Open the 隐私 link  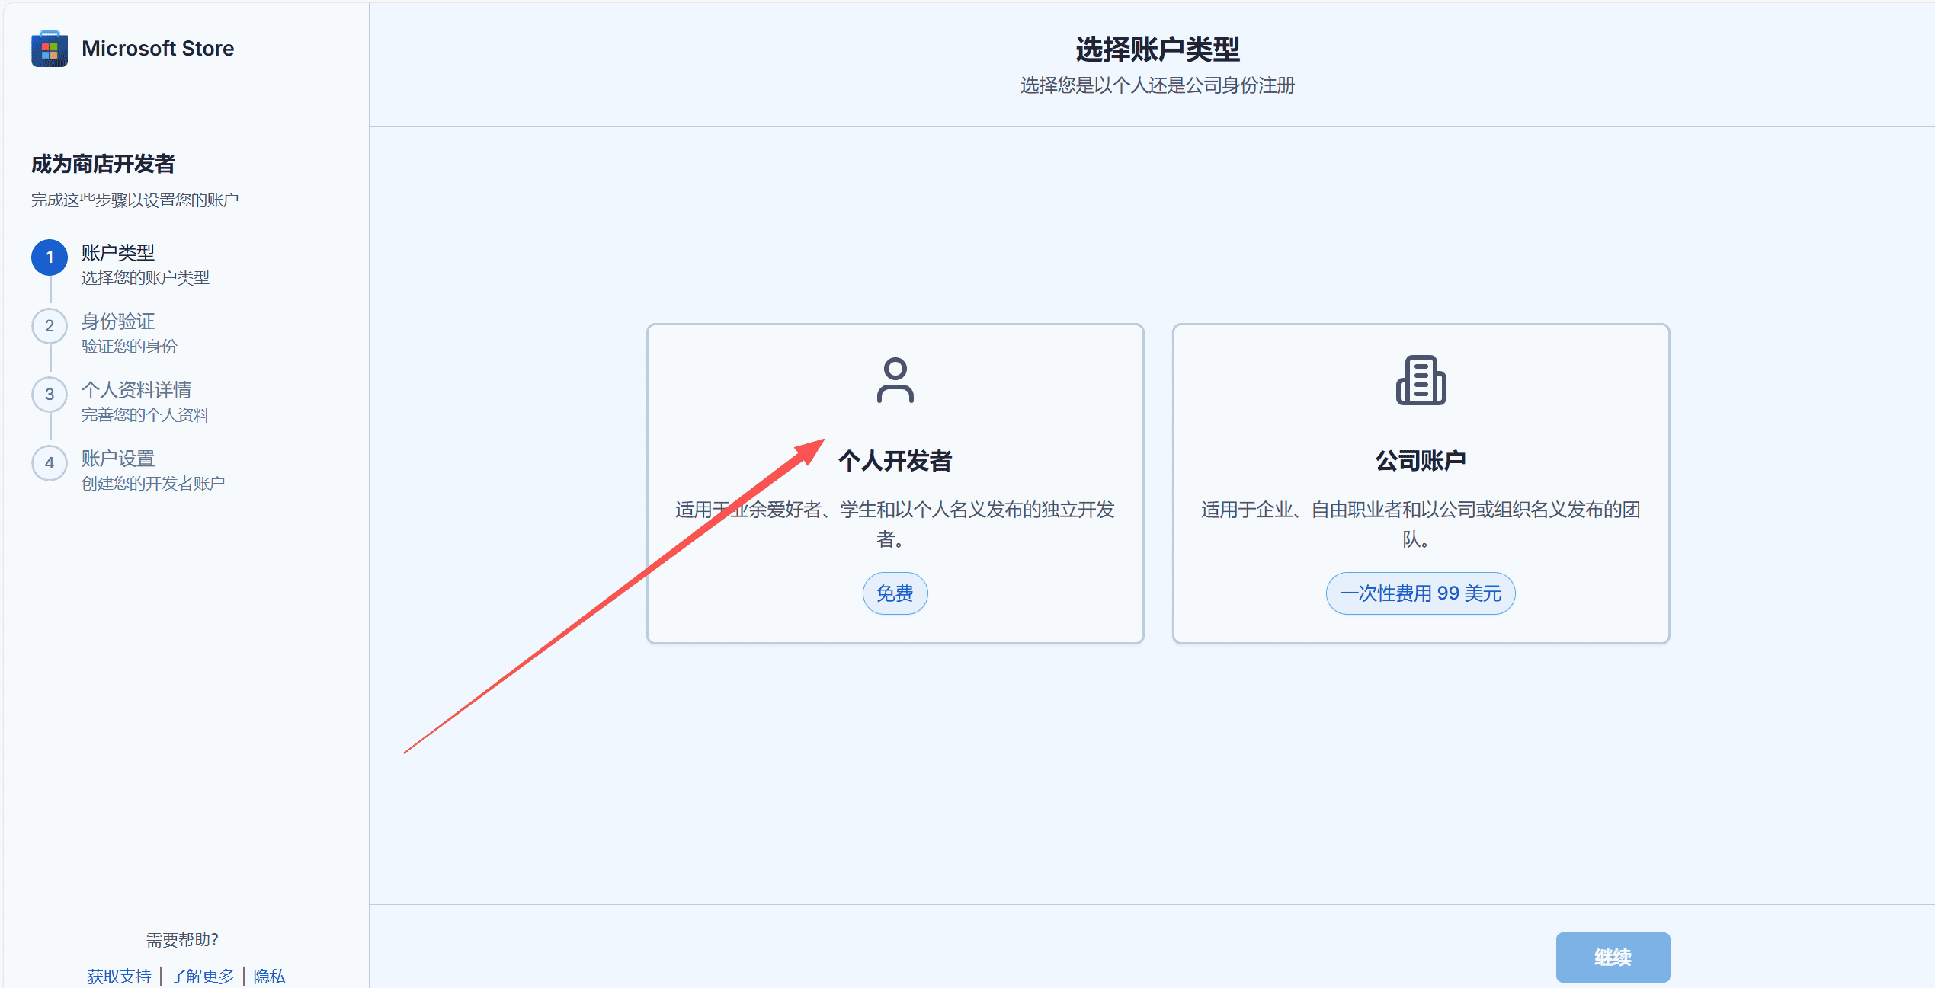(269, 976)
